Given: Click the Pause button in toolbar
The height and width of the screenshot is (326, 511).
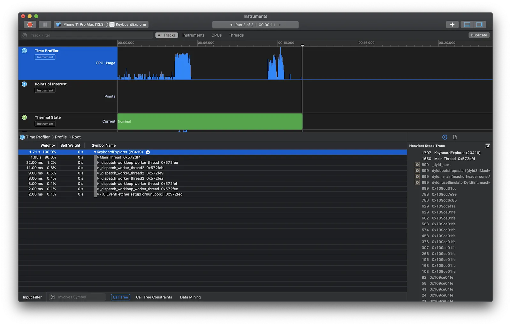Looking at the screenshot, I should 45,25.
